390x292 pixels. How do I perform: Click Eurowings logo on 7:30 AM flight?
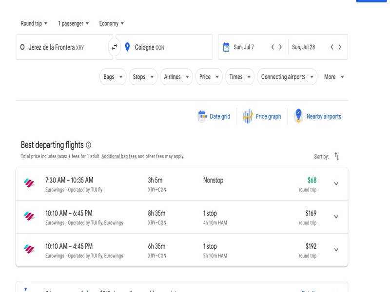29,183
